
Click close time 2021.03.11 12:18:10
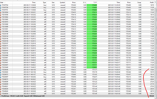(x=114, y=5)
